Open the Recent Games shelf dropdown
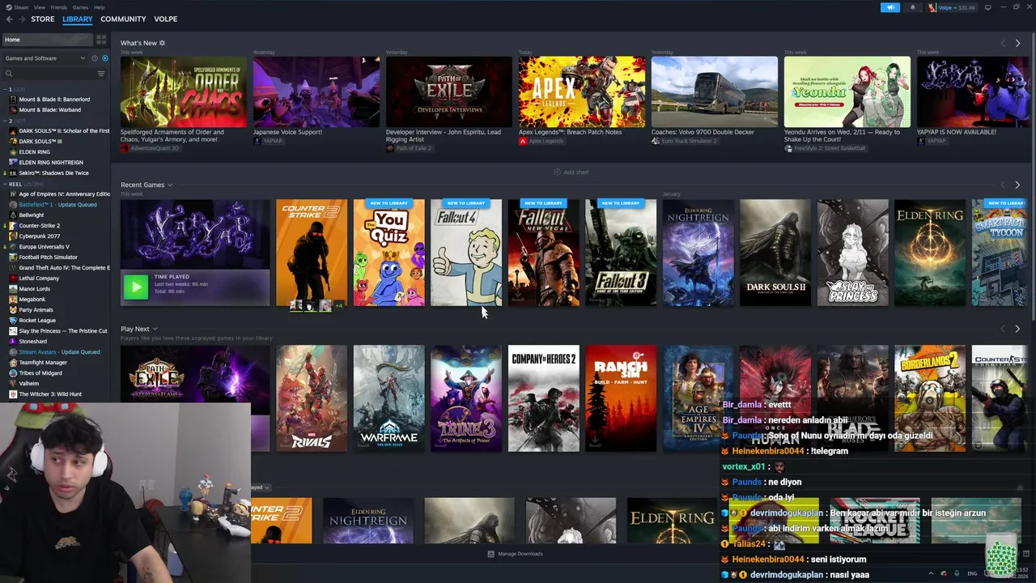 tap(169, 185)
